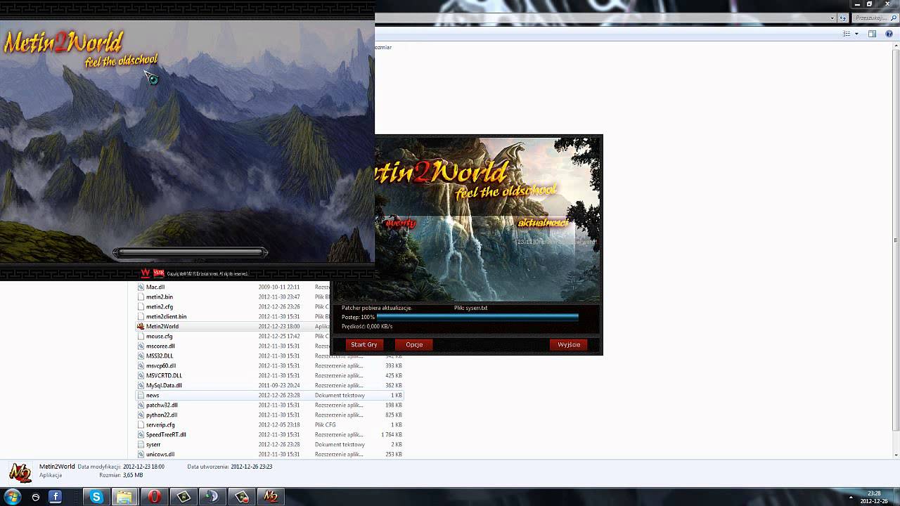Viewport: 900px width, 506px height.
Task: Click the python22.dll file name
Action: tap(162, 415)
